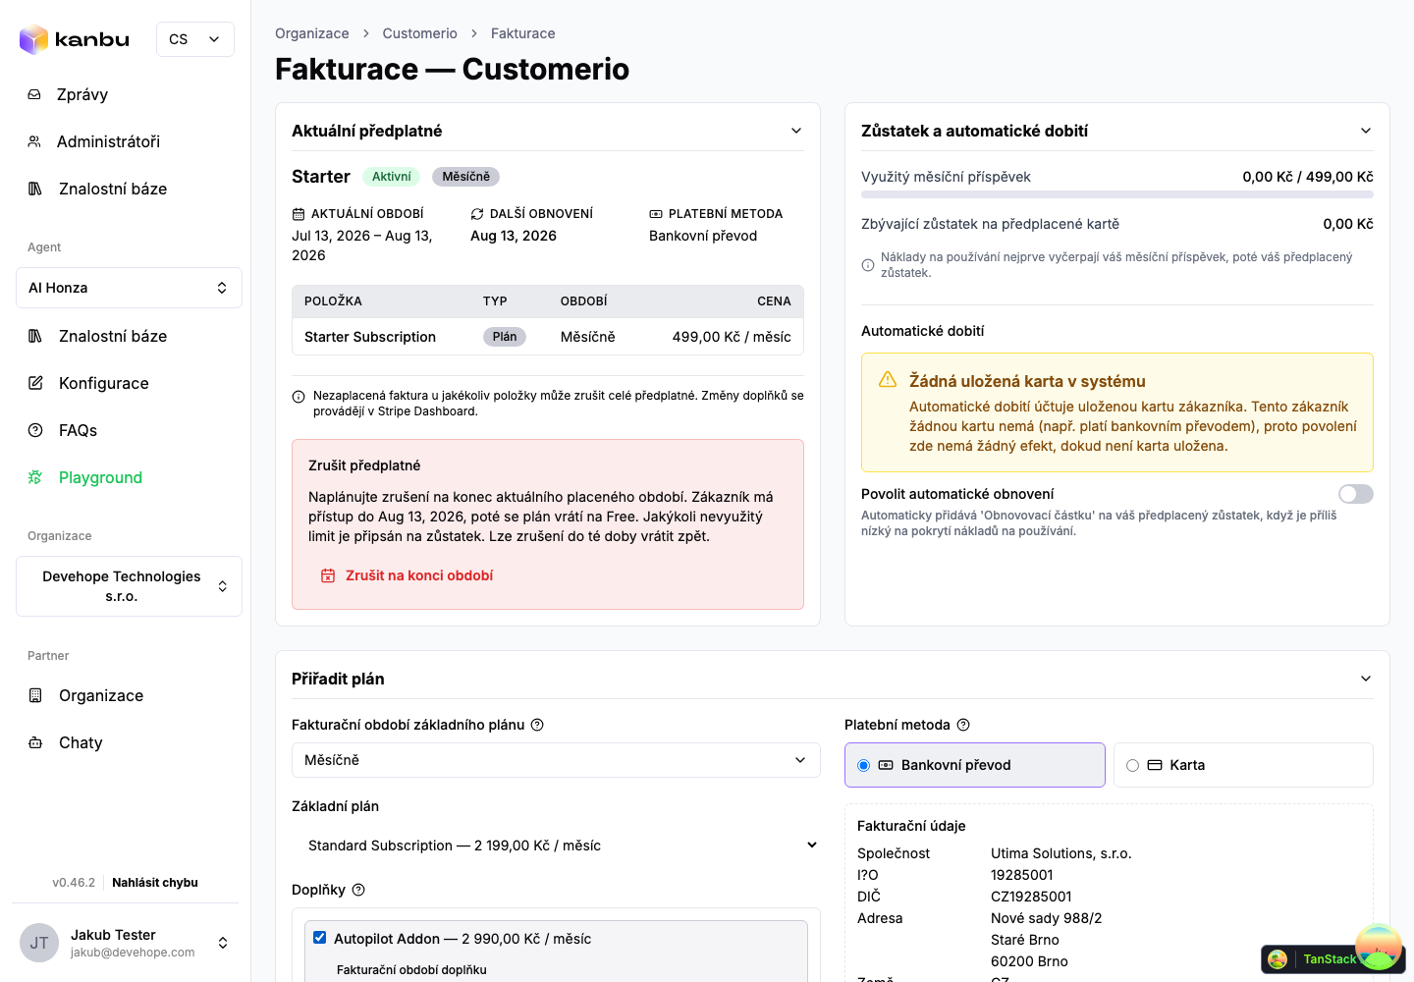Click the Zprávy inbox icon

pos(34,94)
